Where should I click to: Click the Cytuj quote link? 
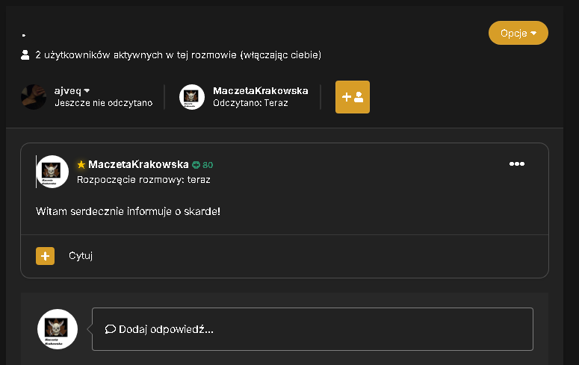(81, 255)
